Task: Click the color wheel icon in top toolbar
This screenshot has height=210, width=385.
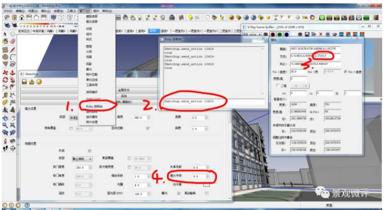Action: pyautogui.click(x=312, y=17)
